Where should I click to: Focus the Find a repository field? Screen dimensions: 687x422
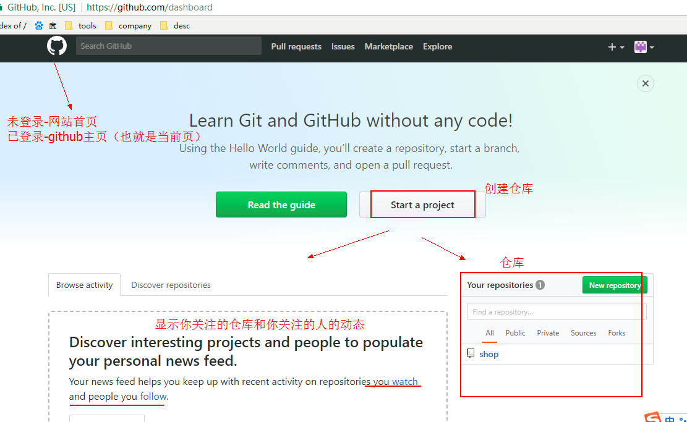coord(556,311)
